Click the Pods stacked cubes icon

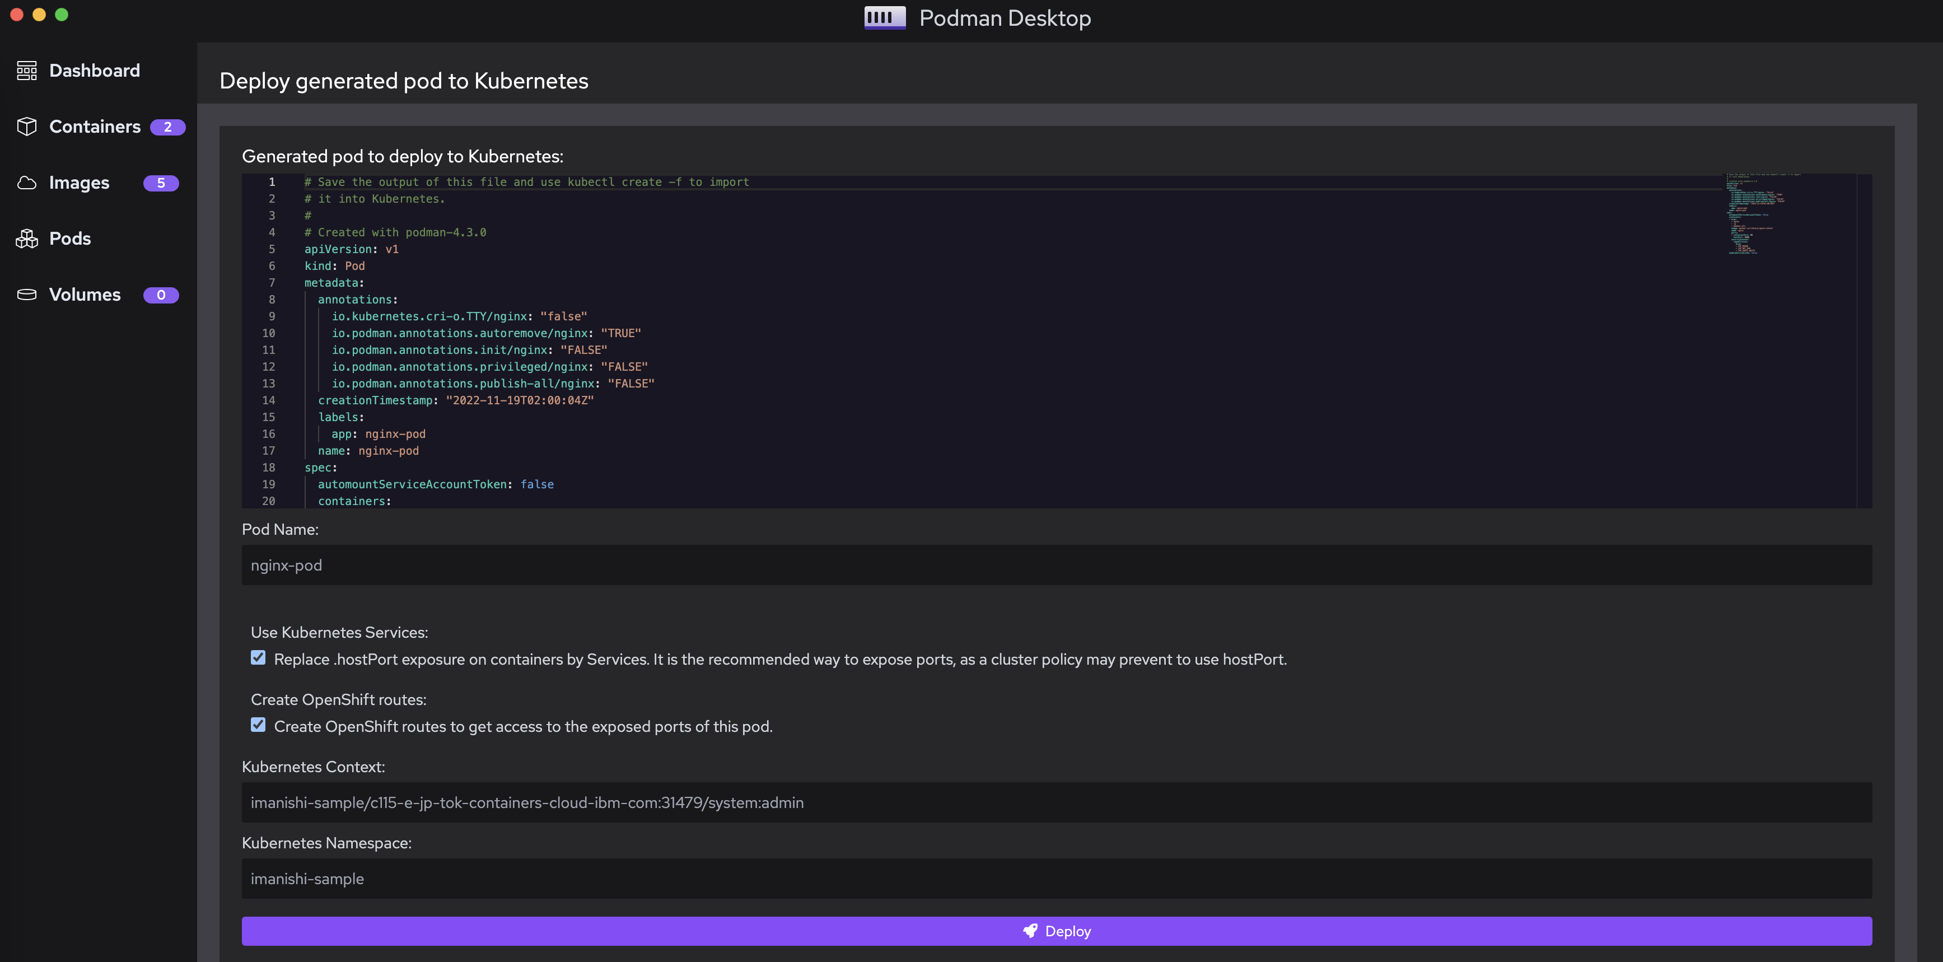coord(27,239)
